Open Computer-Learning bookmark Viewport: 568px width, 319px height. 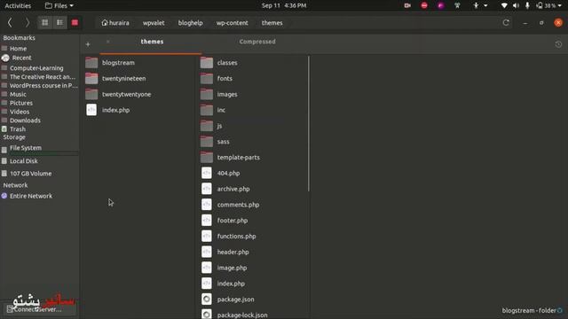[36, 68]
